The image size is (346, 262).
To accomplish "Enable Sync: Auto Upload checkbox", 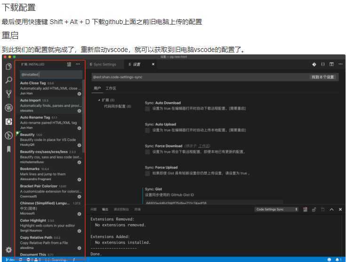I will coord(147,130).
